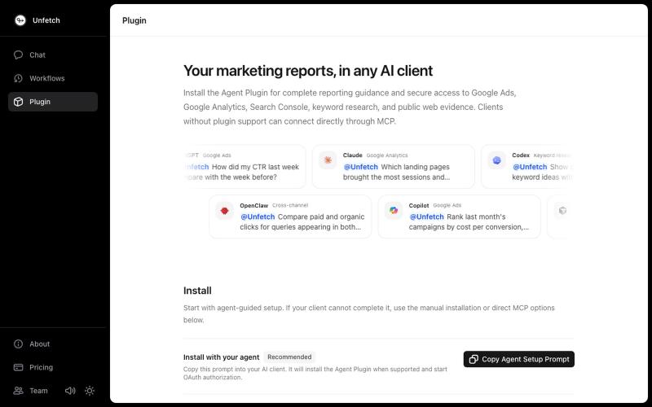Open the Chat section
Image resolution: width=652 pixels, height=407 pixels.
53,55
